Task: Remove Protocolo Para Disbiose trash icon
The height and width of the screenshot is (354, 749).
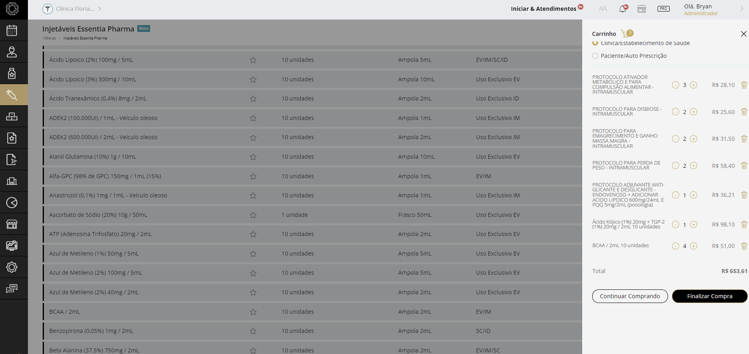Action: click(x=744, y=112)
